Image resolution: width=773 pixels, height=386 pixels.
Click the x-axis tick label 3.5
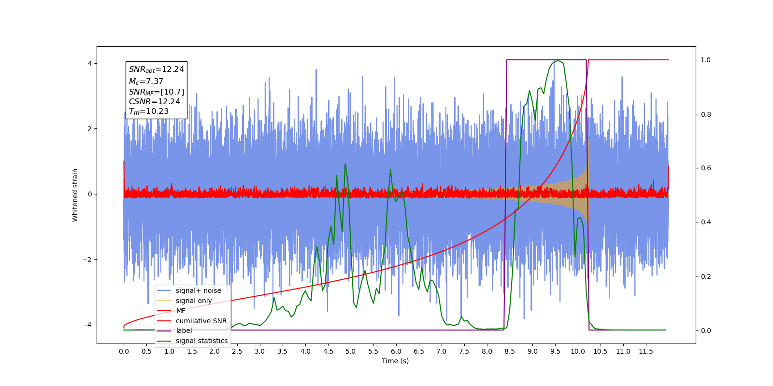tap(283, 351)
